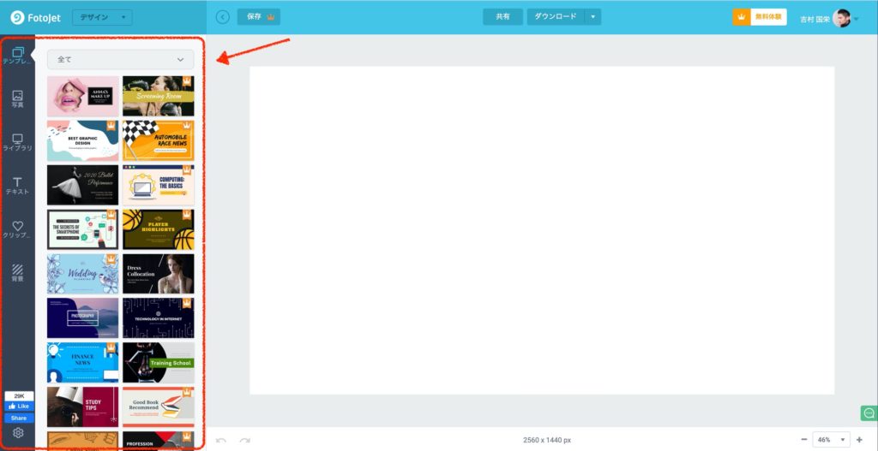This screenshot has width=878, height=451.
Task: Zoom out with the minus button
Action: pyautogui.click(x=803, y=440)
